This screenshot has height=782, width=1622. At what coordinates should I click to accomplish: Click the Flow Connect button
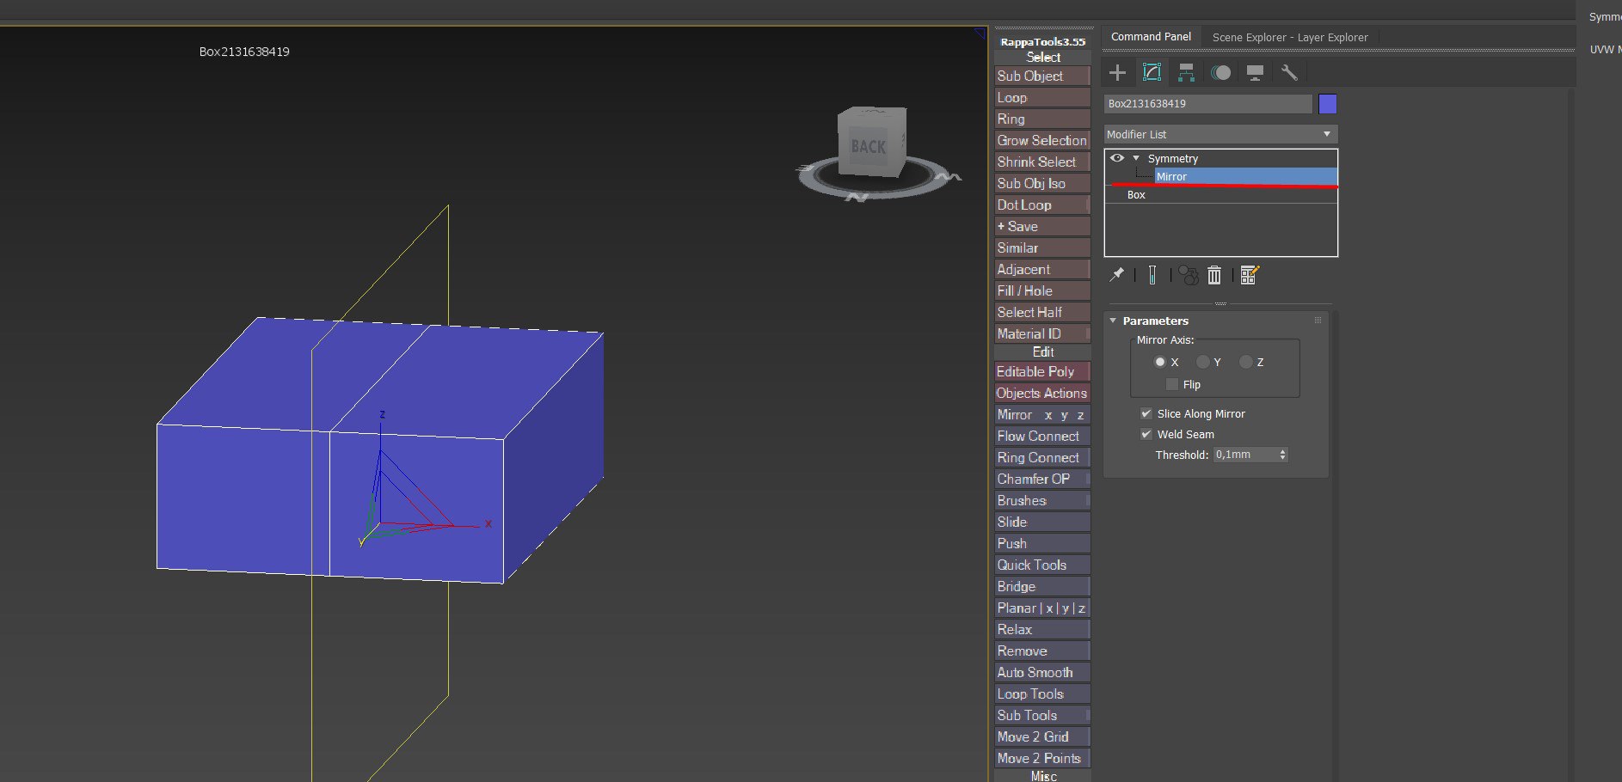1042,436
